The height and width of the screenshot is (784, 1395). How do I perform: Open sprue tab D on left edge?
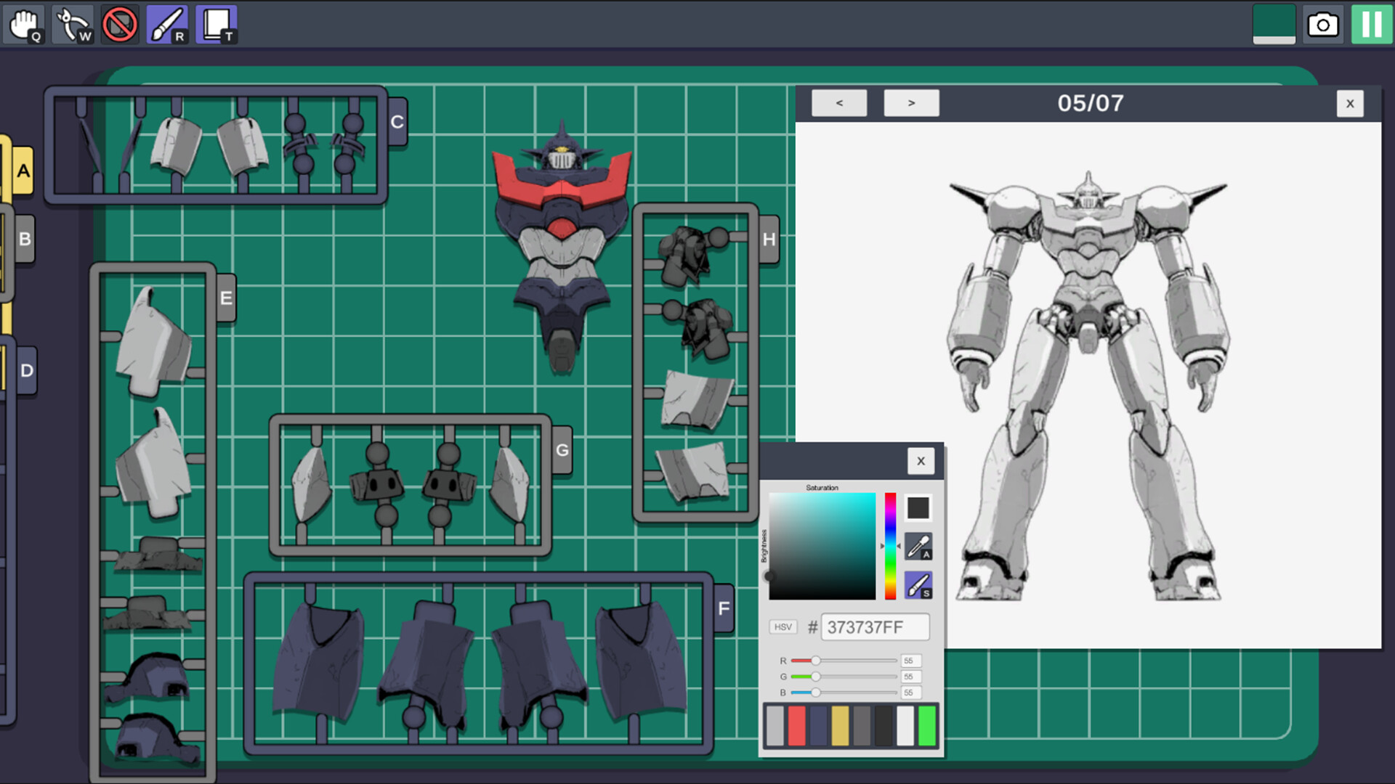(27, 370)
